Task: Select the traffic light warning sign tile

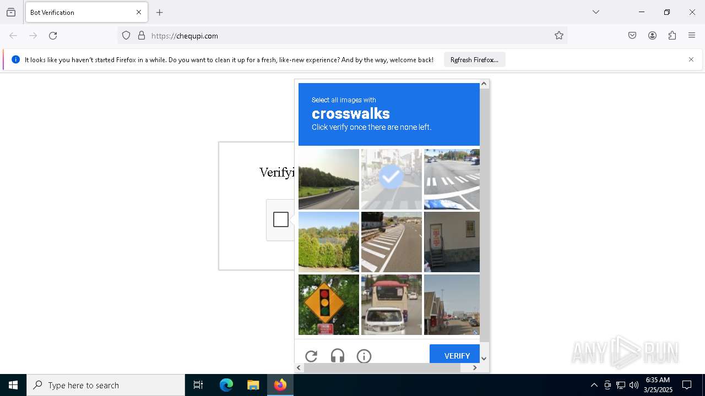Action: click(329, 305)
